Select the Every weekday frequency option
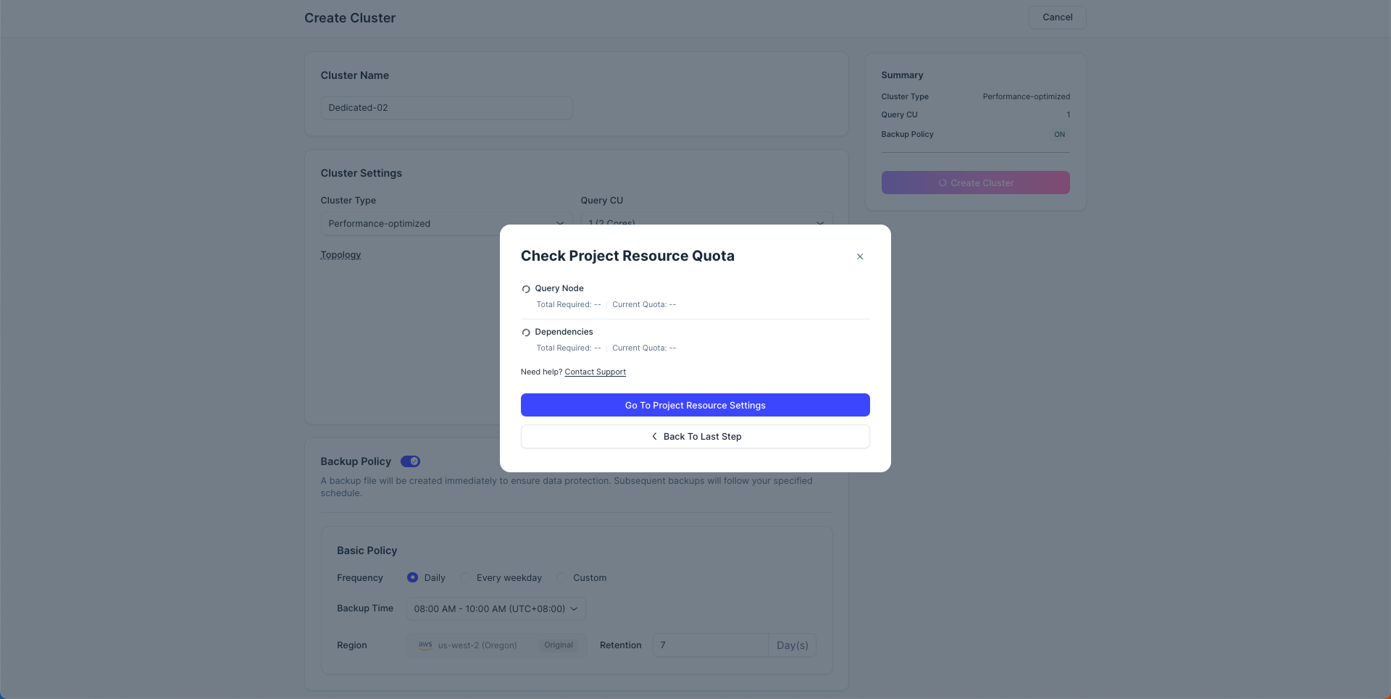 pyautogui.click(x=465, y=577)
